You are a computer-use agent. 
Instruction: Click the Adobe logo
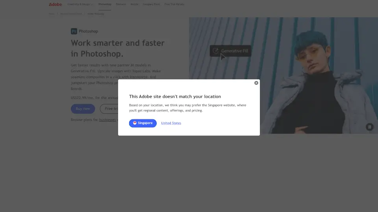point(55,4)
